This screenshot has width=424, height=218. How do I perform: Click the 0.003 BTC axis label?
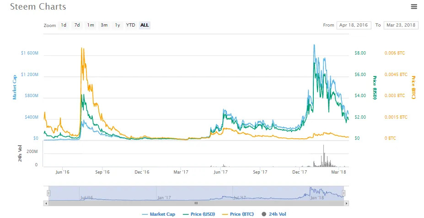395,96
